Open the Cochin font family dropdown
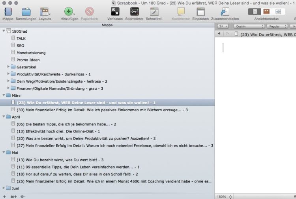Viewport: 296px width, 199px height. [x=249, y=26]
